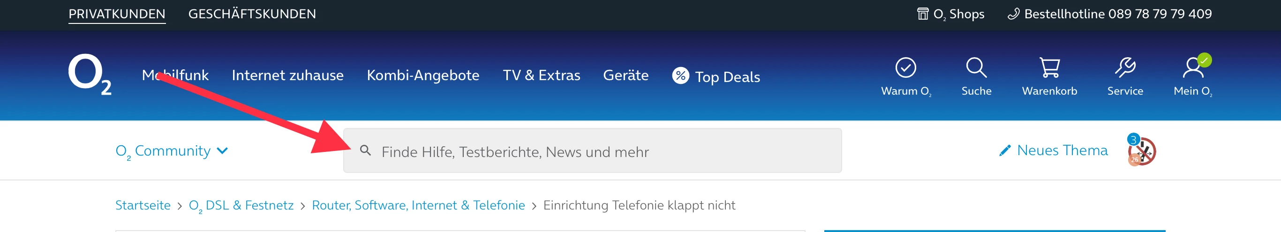Open the Mobilfunk menu
This screenshot has height=232, width=1281.
coord(175,75)
